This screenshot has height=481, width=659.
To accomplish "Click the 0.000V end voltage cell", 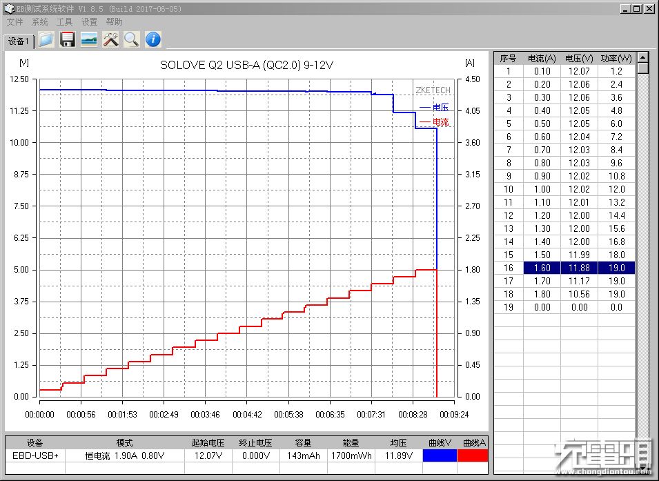I will pos(255,455).
